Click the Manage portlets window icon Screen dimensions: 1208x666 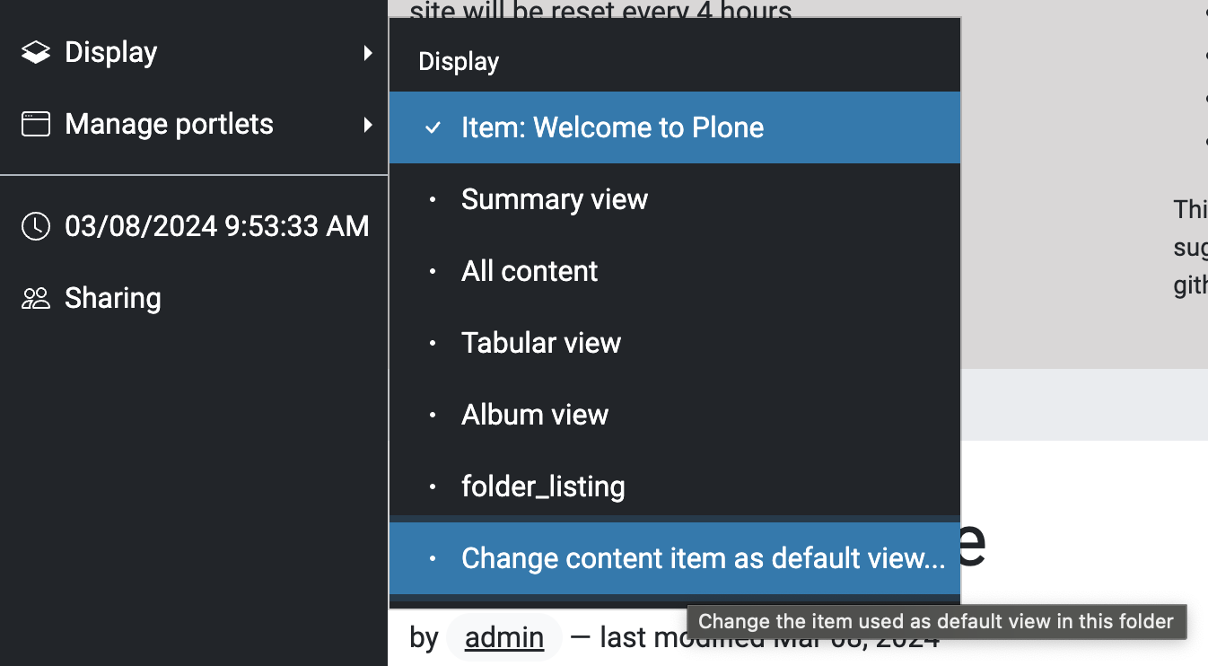coord(36,124)
